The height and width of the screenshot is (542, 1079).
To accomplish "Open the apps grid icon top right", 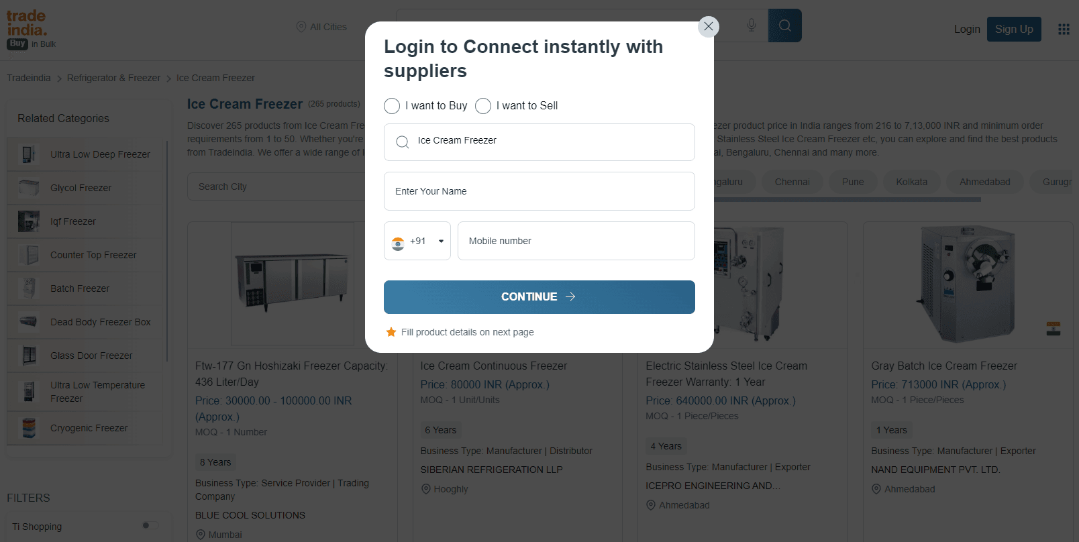I will click(1063, 29).
